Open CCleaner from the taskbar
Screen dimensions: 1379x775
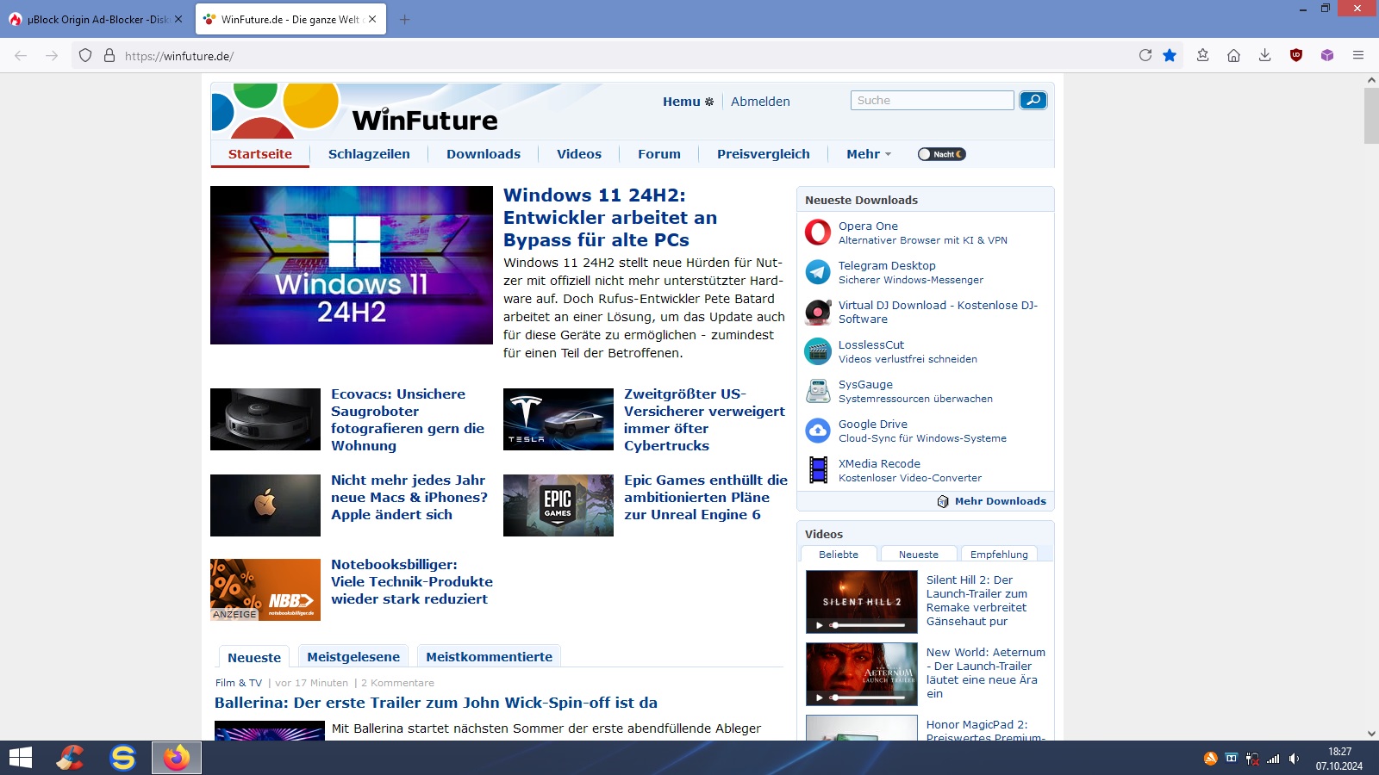pyautogui.click(x=71, y=758)
